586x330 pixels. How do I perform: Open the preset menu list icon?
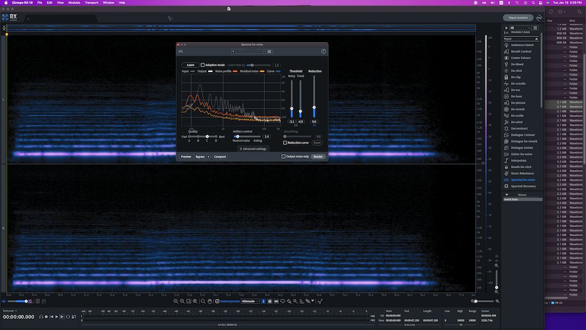(x=270, y=51)
